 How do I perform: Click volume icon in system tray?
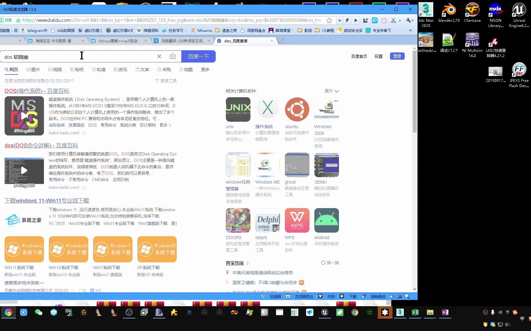pyautogui.click(x=507, y=324)
